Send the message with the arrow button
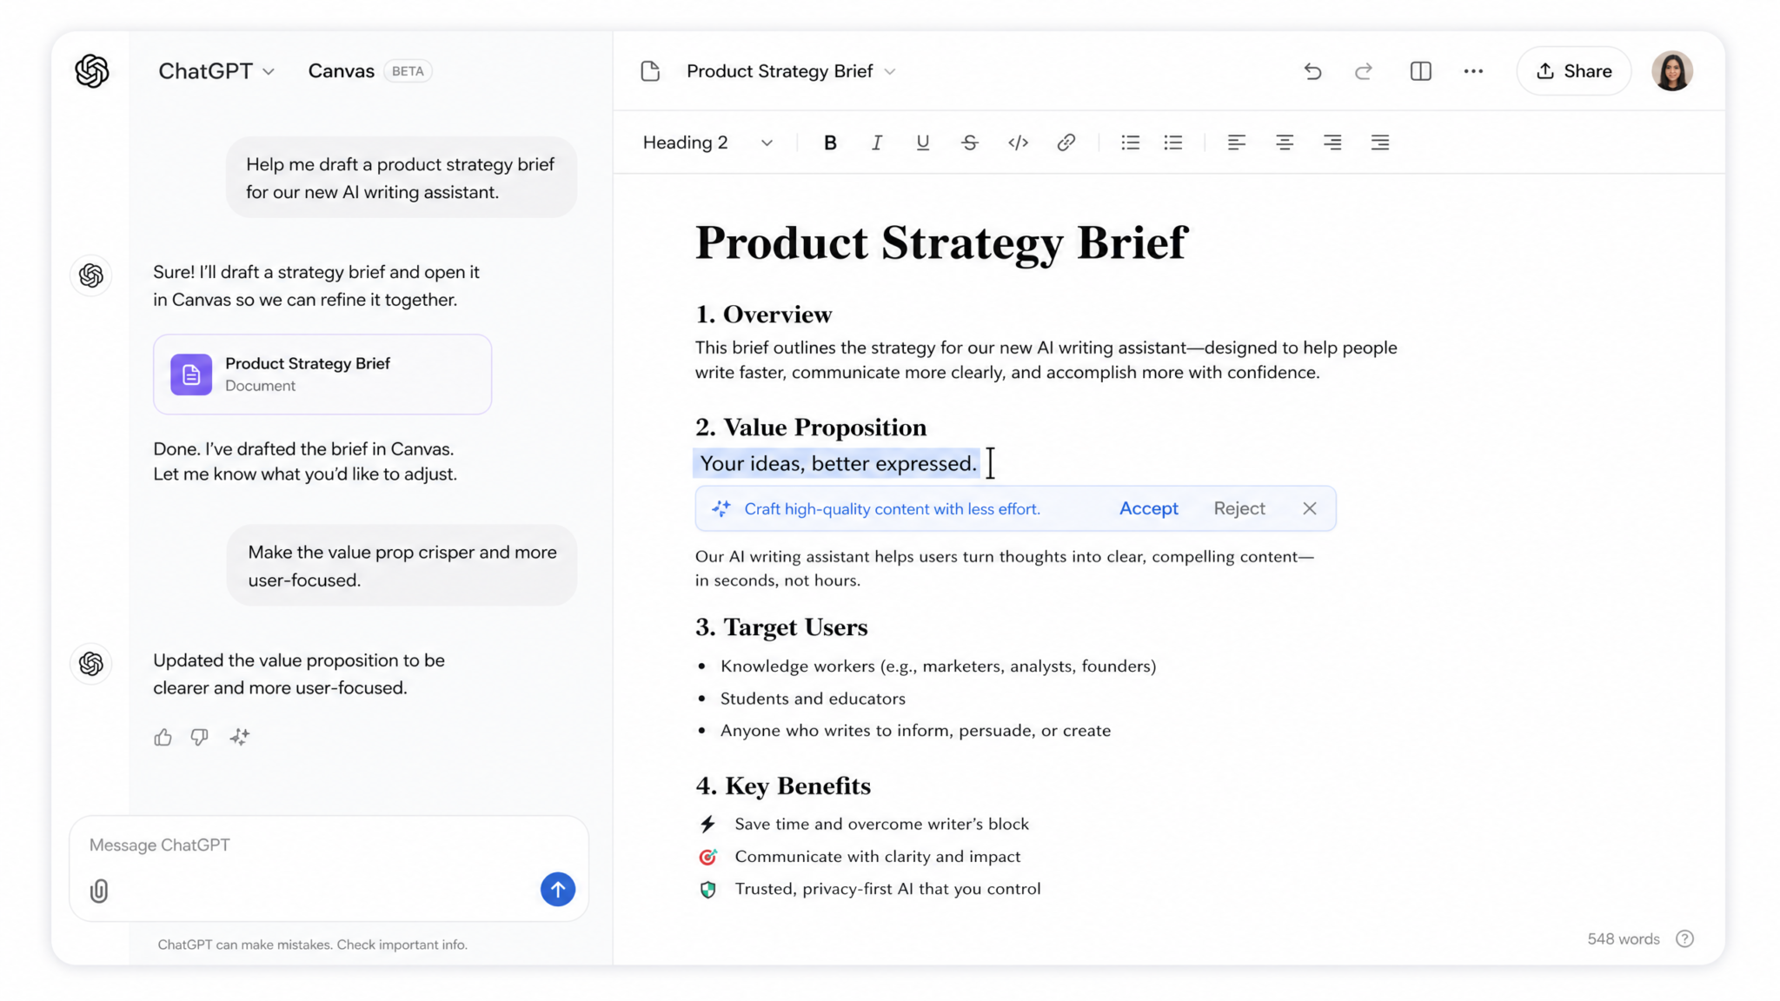Viewport: 1780px width, 1001px height. 558,890
